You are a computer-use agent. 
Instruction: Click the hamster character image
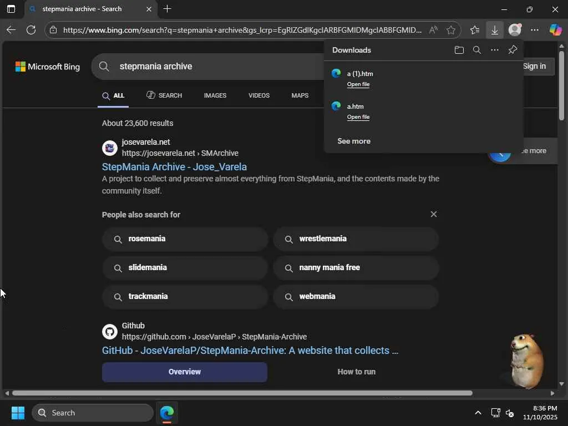coord(526,361)
